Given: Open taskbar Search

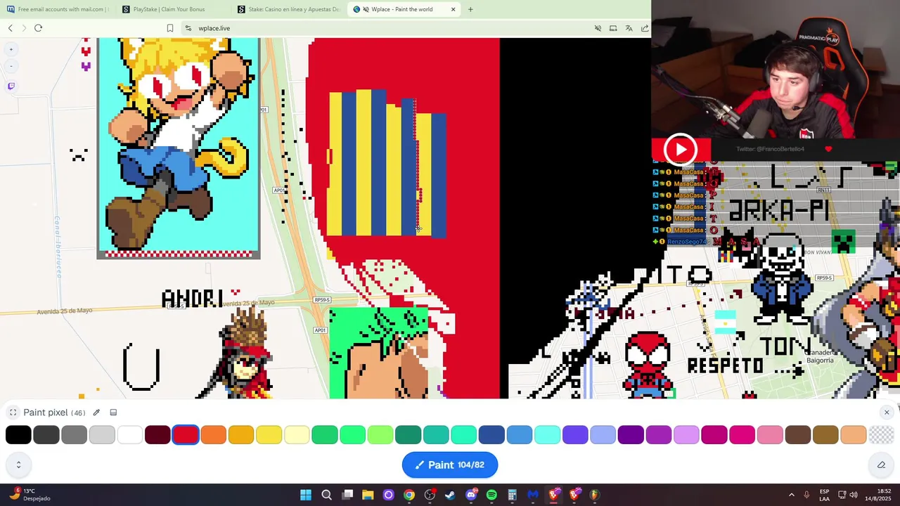Looking at the screenshot, I should pyautogui.click(x=326, y=495).
